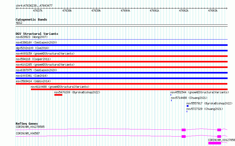Open the nsv5470209 (ByrskaBishop2022) label

[x=77, y=92]
